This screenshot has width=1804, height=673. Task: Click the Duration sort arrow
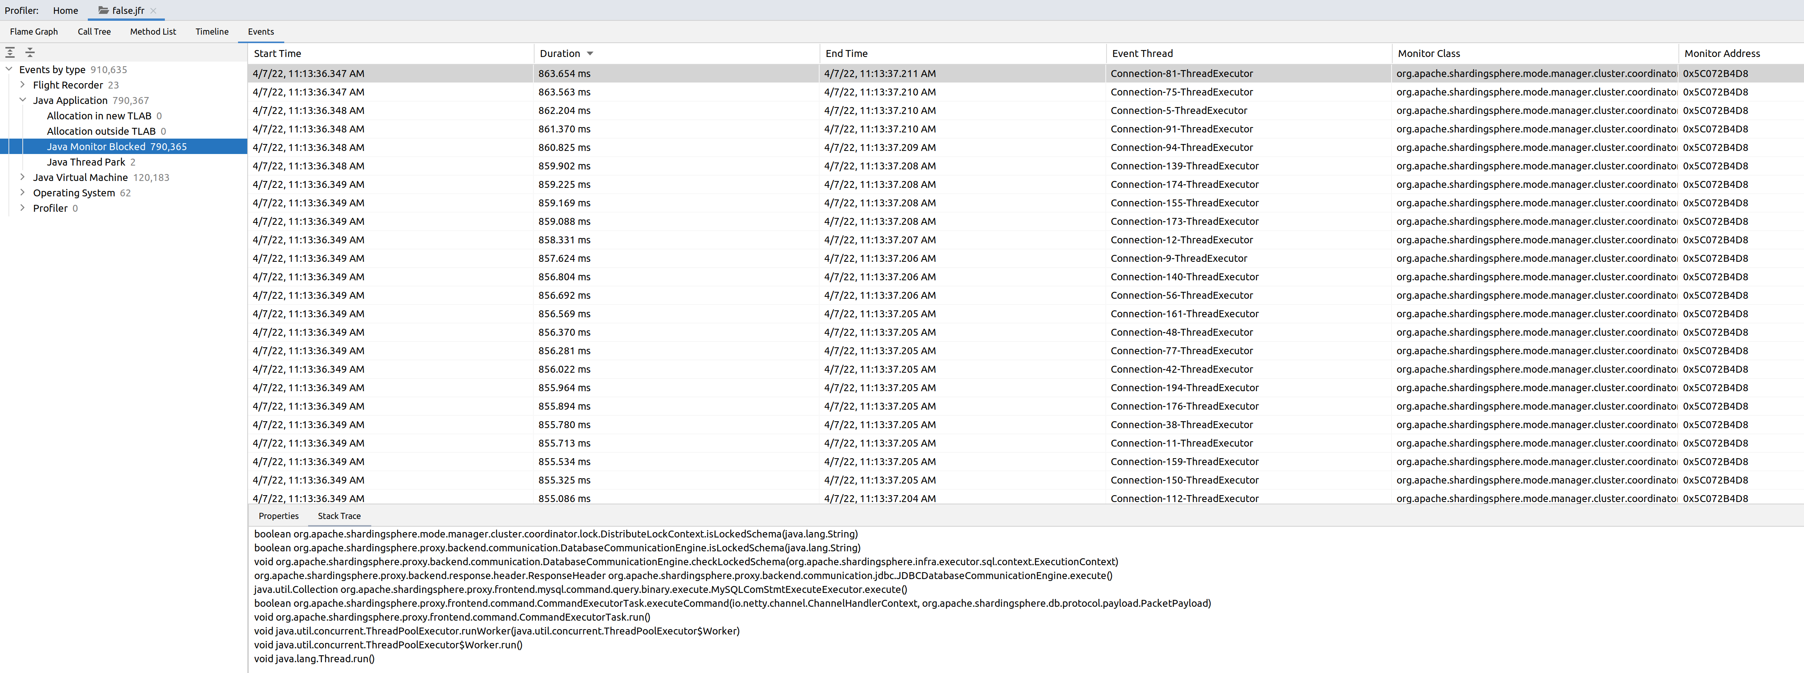pyautogui.click(x=590, y=54)
